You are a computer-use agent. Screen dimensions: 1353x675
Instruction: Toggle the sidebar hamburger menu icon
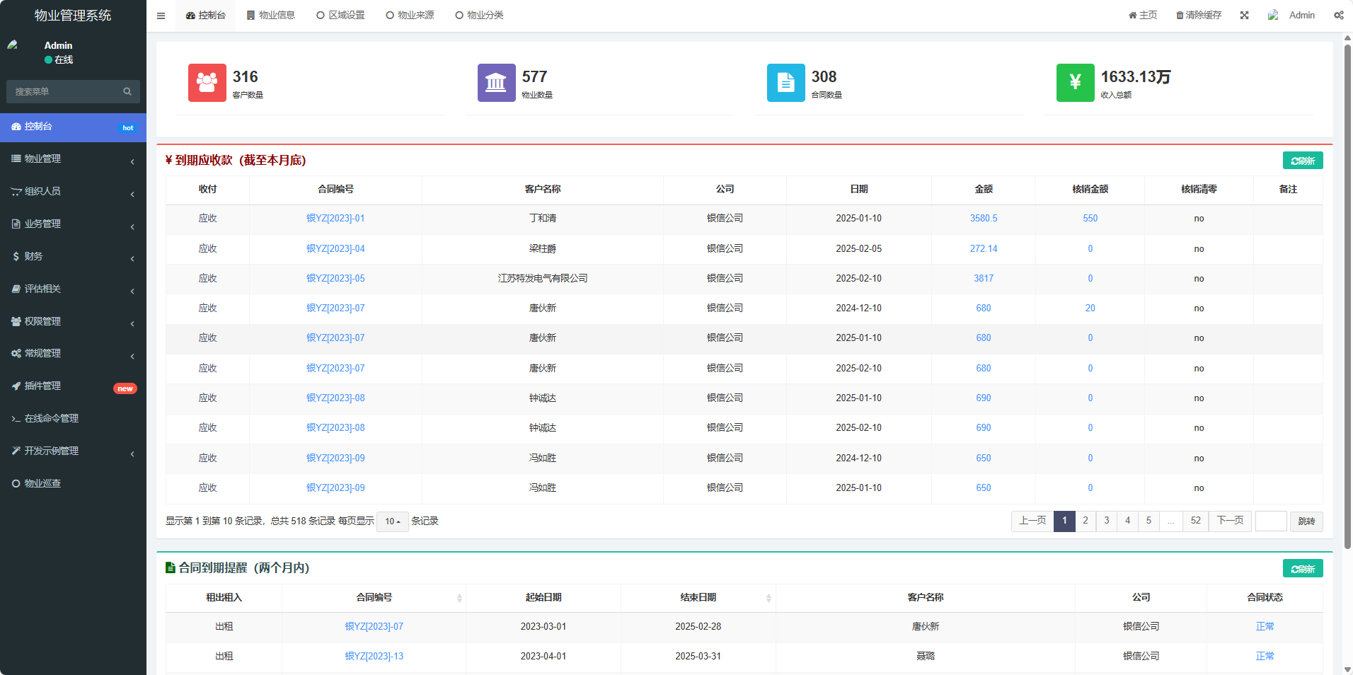coord(161,16)
